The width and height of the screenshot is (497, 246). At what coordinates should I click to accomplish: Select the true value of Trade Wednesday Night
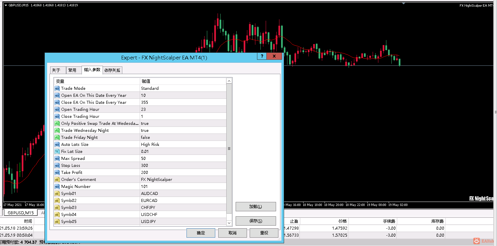click(183, 131)
